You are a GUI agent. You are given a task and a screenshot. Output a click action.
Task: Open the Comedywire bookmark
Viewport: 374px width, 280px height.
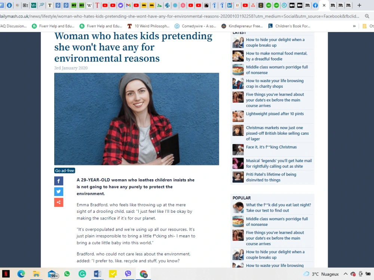[195, 26]
